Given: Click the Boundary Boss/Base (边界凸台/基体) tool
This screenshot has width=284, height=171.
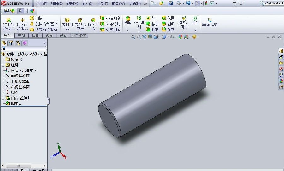Looking at the screenshot, I should click(x=44, y=29).
